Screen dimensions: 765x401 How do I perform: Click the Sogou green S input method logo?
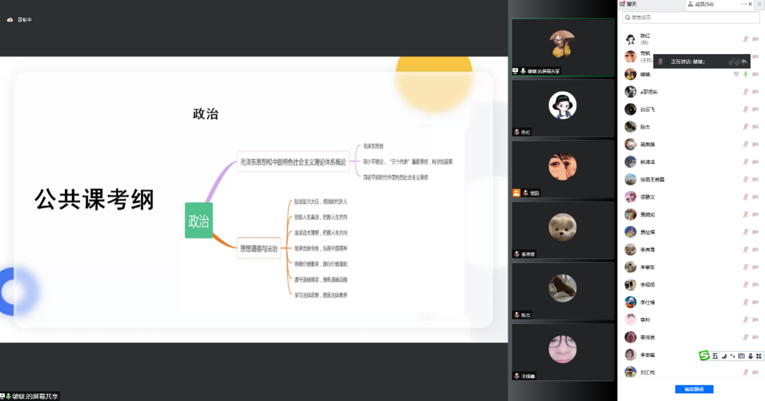click(704, 356)
